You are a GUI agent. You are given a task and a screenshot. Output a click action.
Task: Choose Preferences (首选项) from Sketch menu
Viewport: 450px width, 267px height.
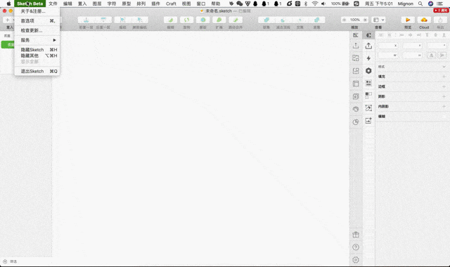click(37, 21)
